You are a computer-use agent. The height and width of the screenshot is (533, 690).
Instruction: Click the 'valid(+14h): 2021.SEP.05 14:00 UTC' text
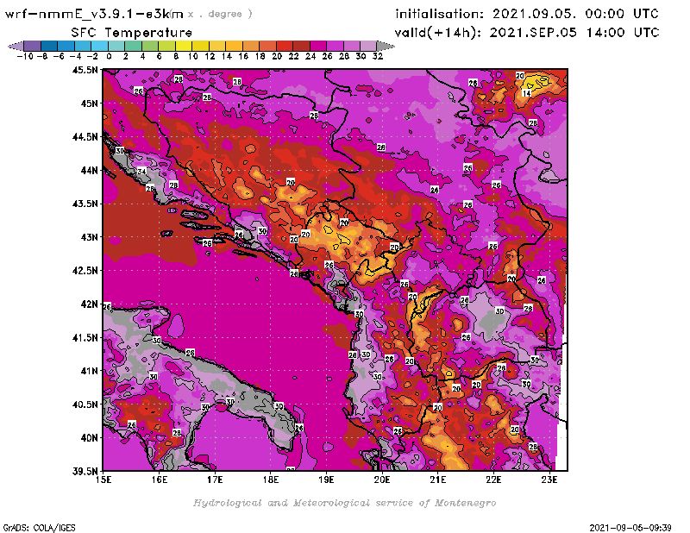527,33
